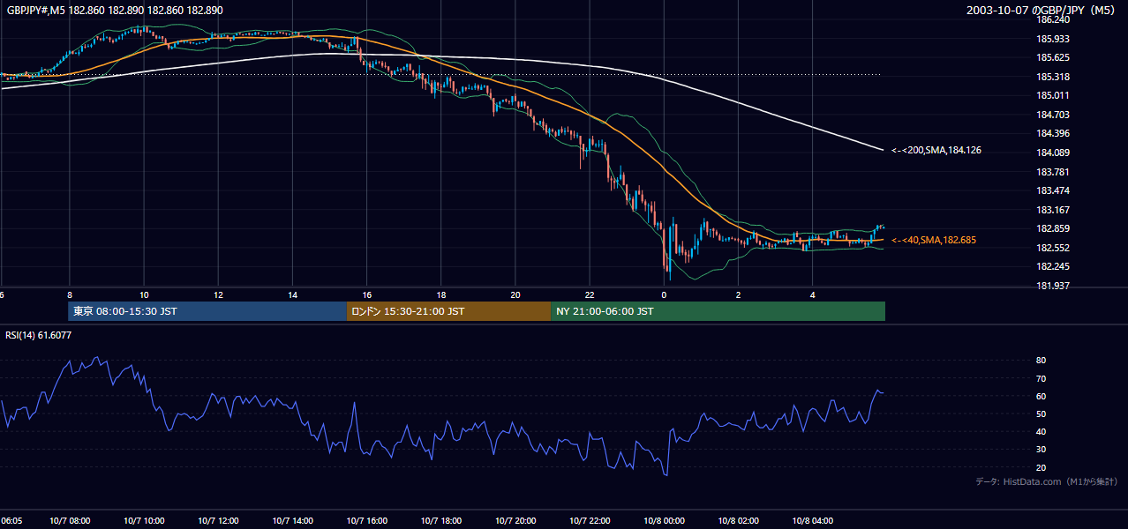This screenshot has width=1128, height=529.
Task: Select the 40 SMA 182.685 line label
Action: pyautogui.click(x=934, y=240)
